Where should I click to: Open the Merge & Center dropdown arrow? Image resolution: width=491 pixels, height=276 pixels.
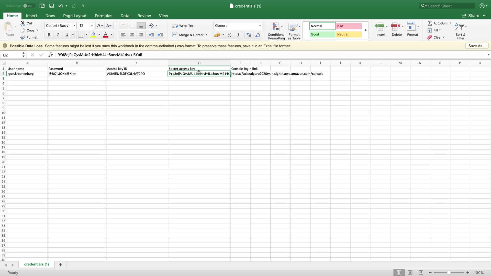click(x=206, y=35)
